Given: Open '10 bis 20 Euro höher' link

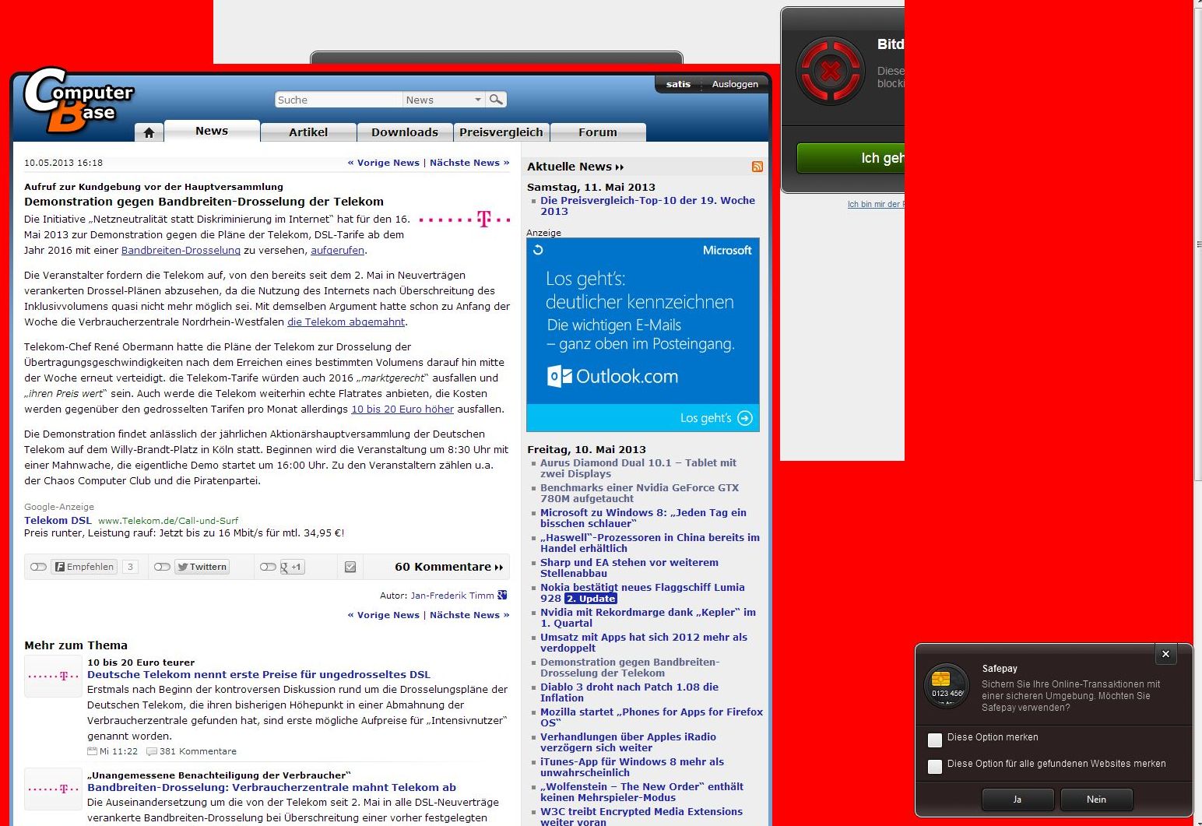Looking at the screenshot, I should [x=402, y=409].
